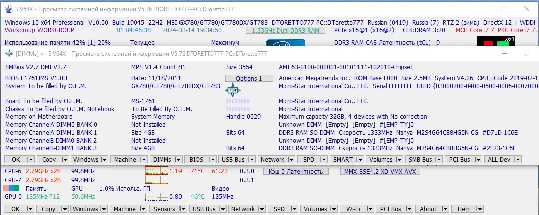Click Copy in the main window bottom row
The image size is (539, 215).
[49, 209]
